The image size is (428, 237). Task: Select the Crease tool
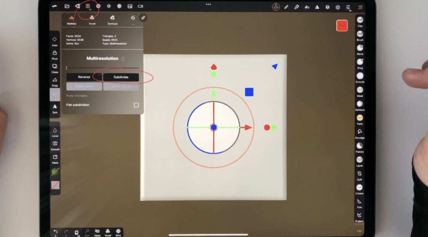[x=359, y=188]
